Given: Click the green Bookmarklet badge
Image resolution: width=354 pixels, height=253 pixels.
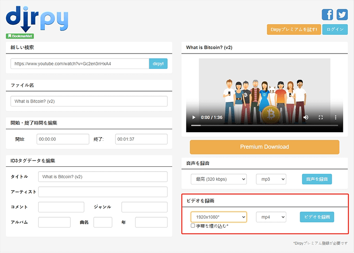Looking at the screenshot, I should [x=20, y=36].
